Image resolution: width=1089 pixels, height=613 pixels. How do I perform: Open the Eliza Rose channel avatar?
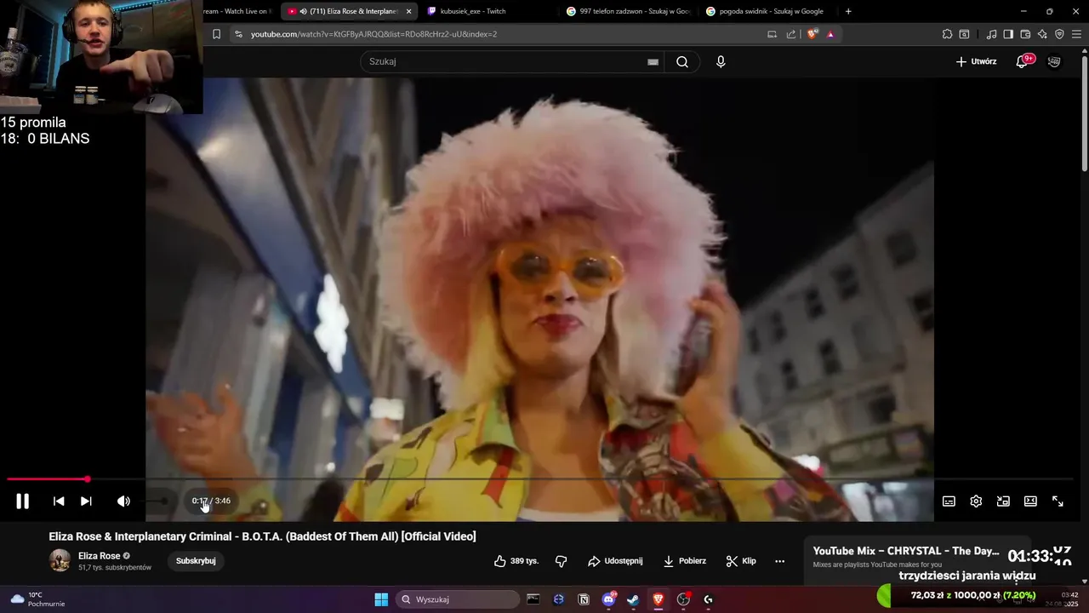click(60, 560)
